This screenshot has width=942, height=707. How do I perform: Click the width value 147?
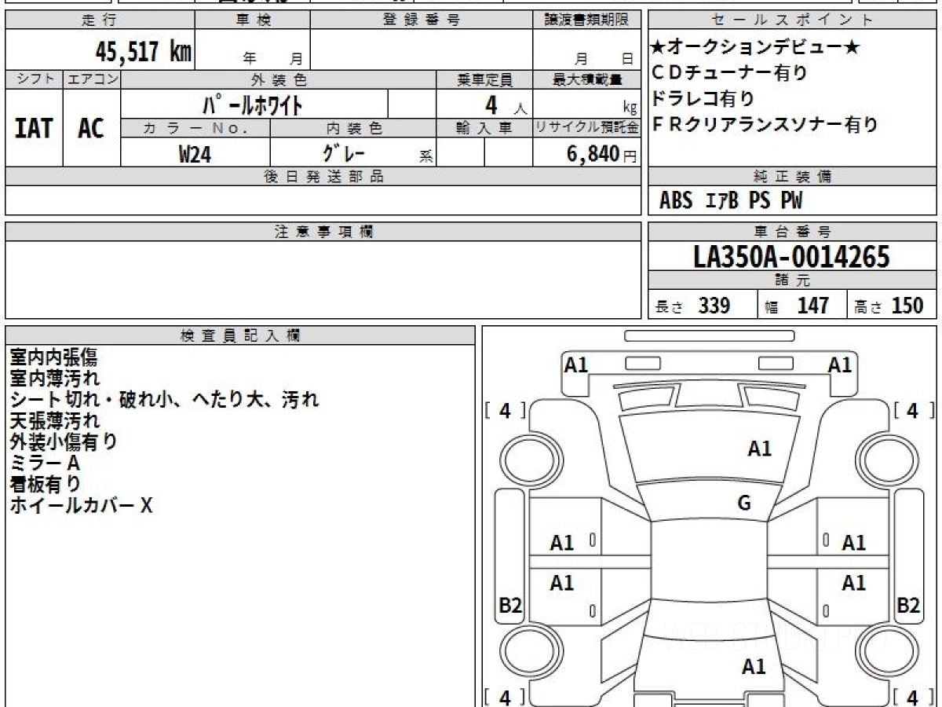click(x=813, y=306)
